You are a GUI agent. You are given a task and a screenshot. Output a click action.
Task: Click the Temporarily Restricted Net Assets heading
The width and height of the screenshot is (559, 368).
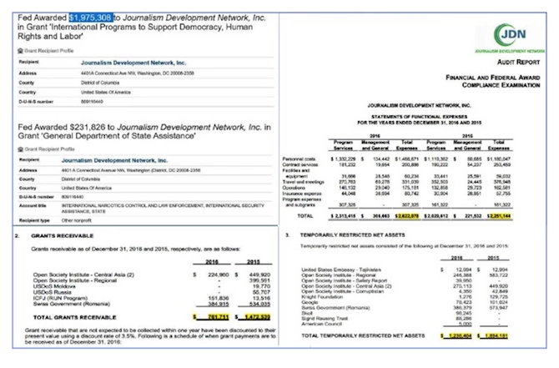(x=352, y=235)
